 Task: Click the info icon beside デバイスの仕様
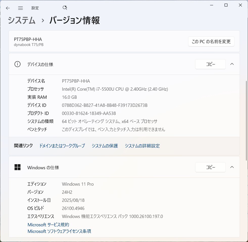pyautogui.click(x=17, y=64)
